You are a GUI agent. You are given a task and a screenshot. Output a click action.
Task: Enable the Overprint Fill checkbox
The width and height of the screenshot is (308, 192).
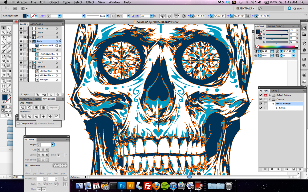click(x=18, y=123)
